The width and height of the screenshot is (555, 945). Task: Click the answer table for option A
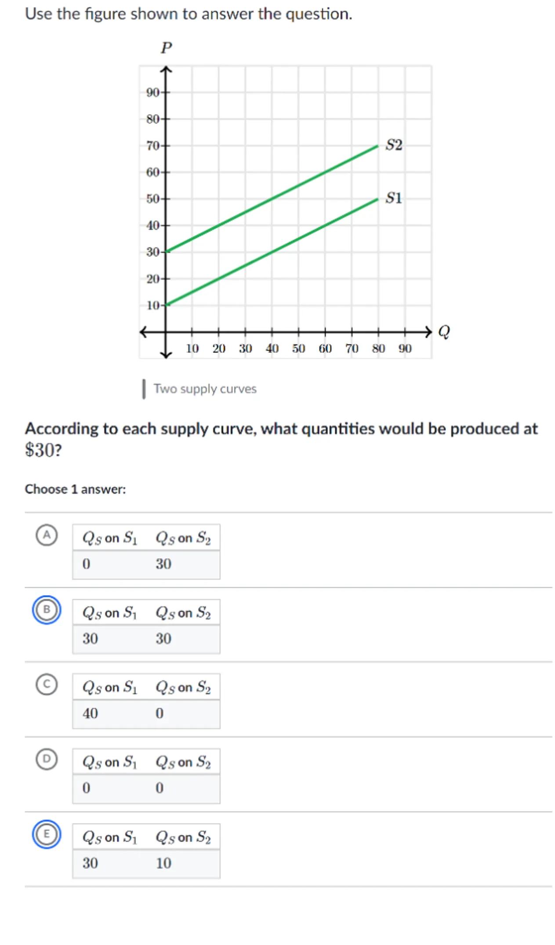(146, 551)
